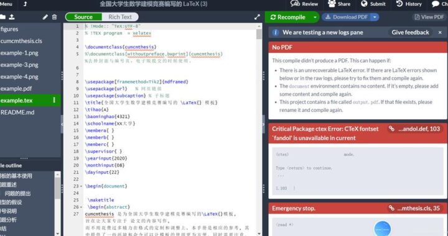The width and height of the screenshot is (448, 236).
Task: Click the Give feedback button
Action: pyautogui.click(x=410, y=32)
